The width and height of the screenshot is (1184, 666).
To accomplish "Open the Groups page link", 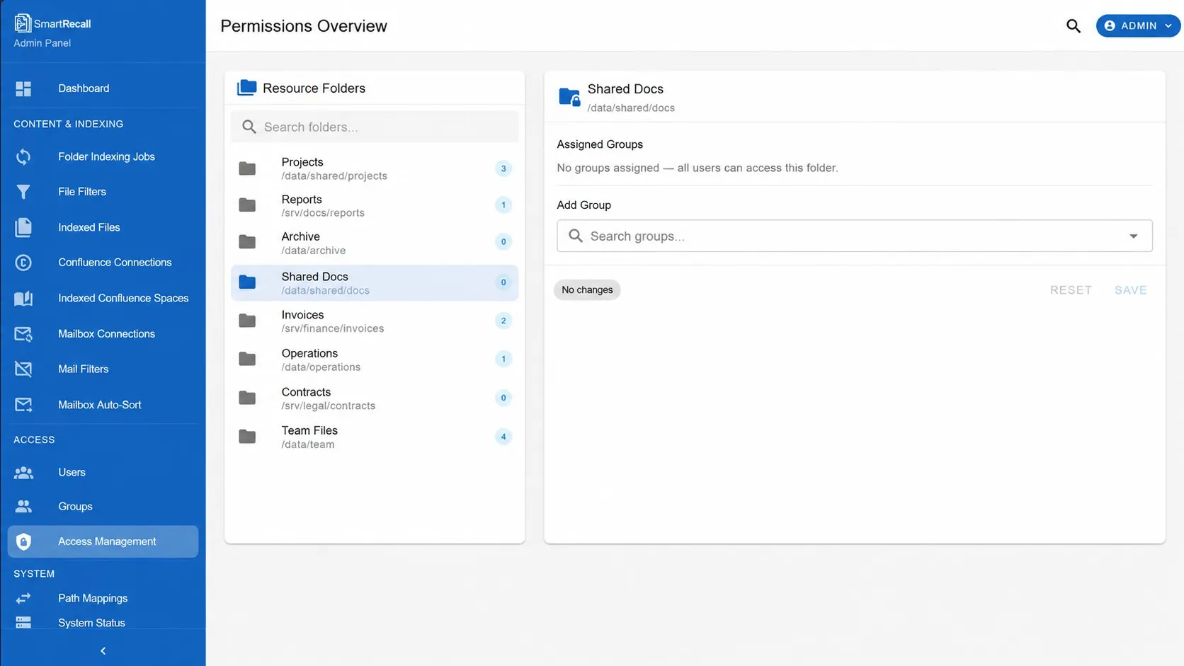I will pyautogui.click(x=103, y=507).
